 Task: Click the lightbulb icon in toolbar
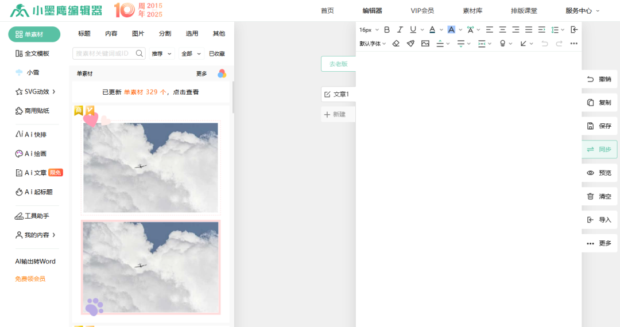tap(502, 44)
